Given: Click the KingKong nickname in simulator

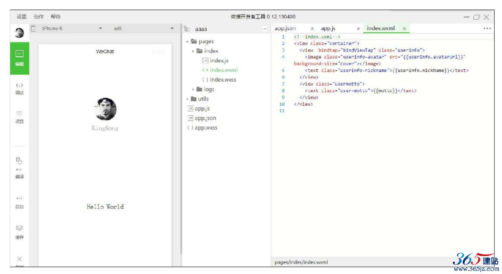Looking at the screenshot, I should tap(105, 128).
